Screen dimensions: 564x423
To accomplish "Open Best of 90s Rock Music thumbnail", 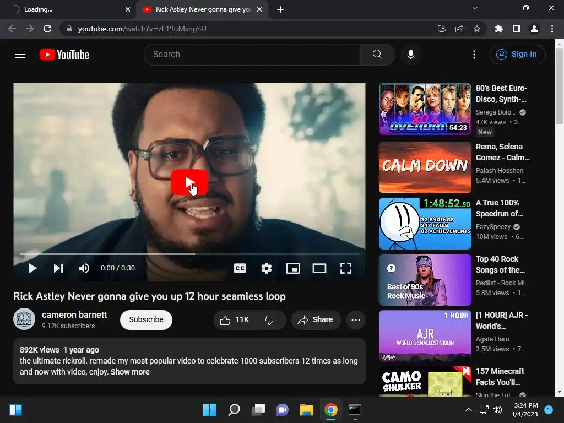I will click(425, 279).
